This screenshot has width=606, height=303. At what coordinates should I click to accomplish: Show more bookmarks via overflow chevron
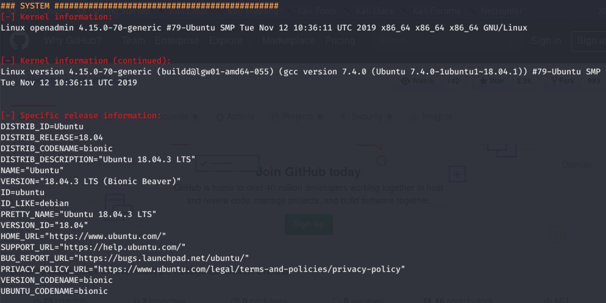click(601, 11)
